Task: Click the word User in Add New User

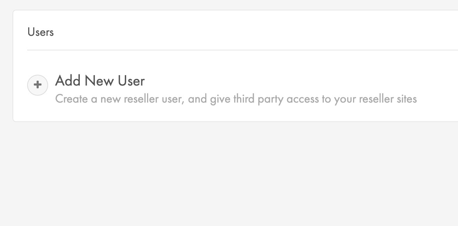Action: [131, 81]
